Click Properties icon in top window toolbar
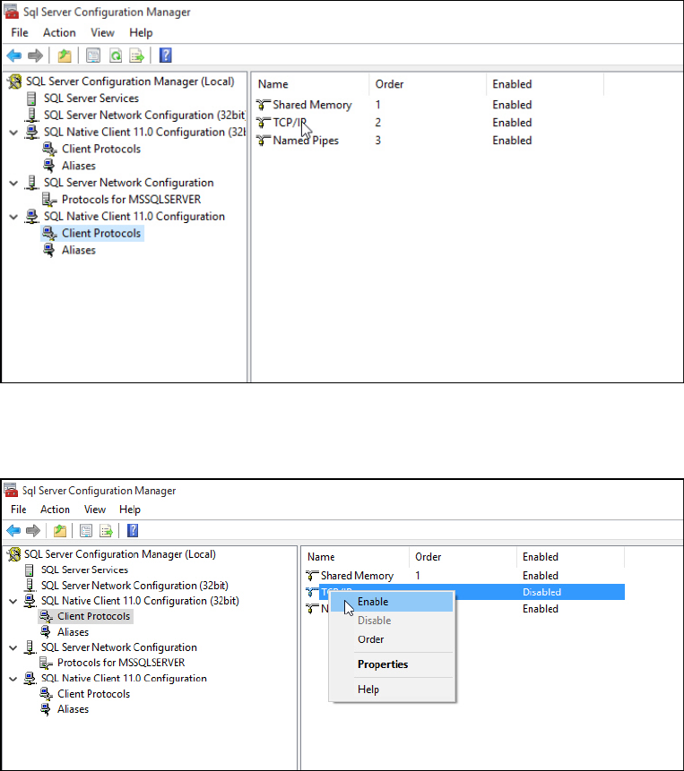Screen dimensions: 684x771 tap(93, 56)
